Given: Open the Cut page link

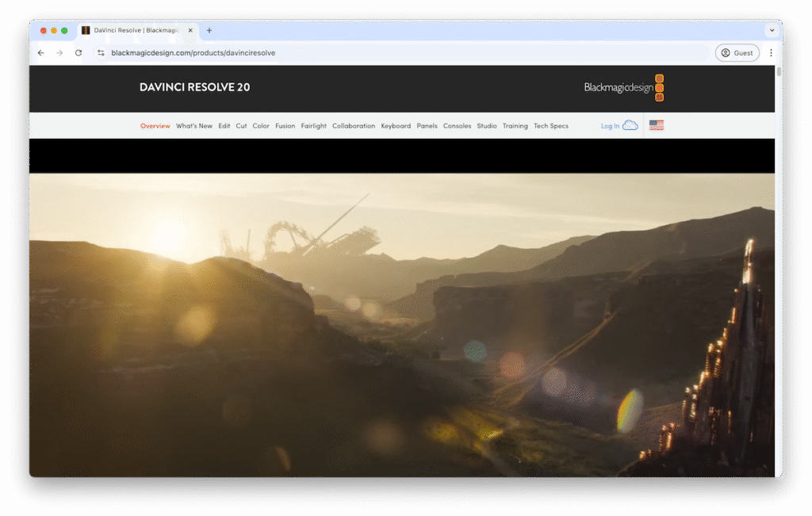Looking at the screenshot, I should pyautogui.click(x=241, y=126).
